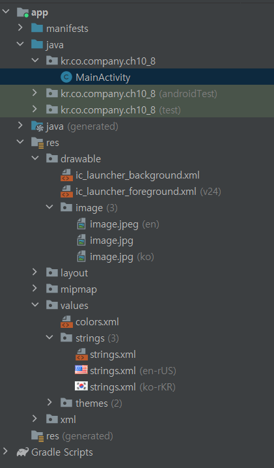Collapse the values folder arrow

click(35, 305)
